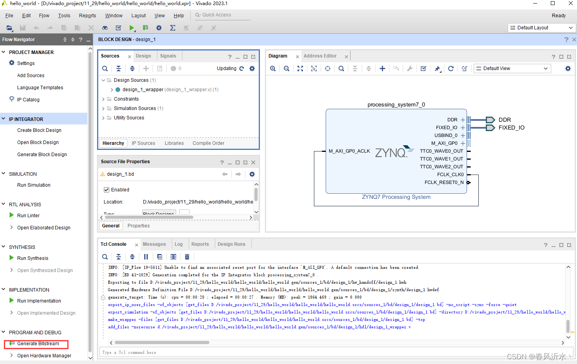577x364 pixels.
Task: Switch to Design Runs tab
Action: [231, 244]
